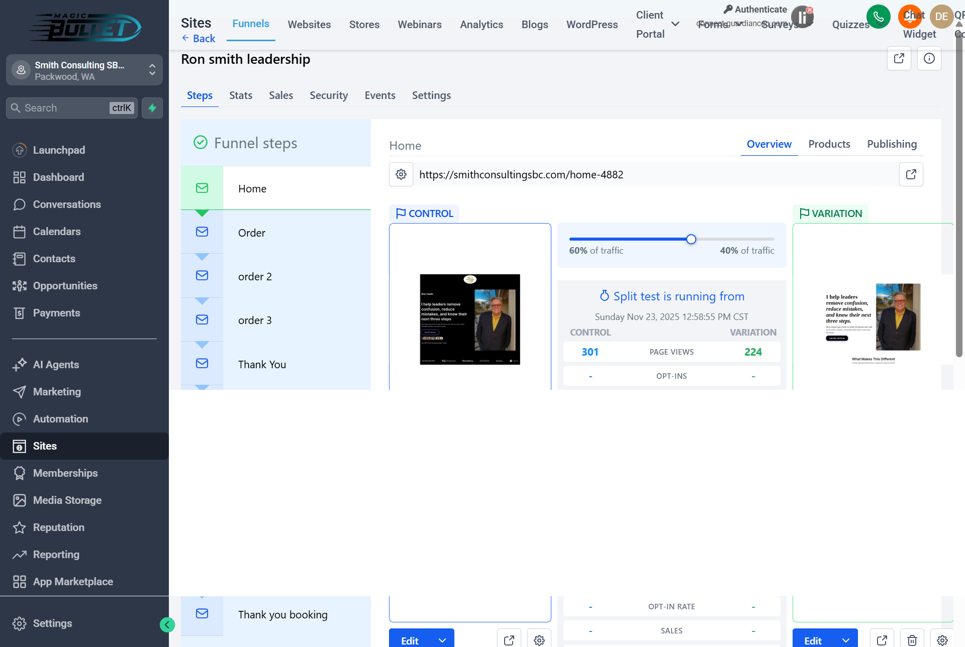This screenshot has width=965, height=647.
Task: Collapse the sidebar with green arrow
Action: [x=167, y=624]
